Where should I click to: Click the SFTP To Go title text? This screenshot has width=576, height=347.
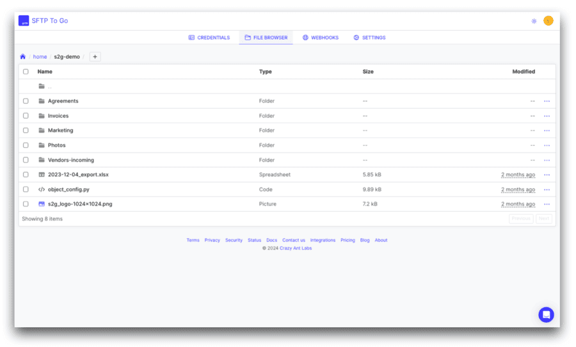click(x=49, y=20)
